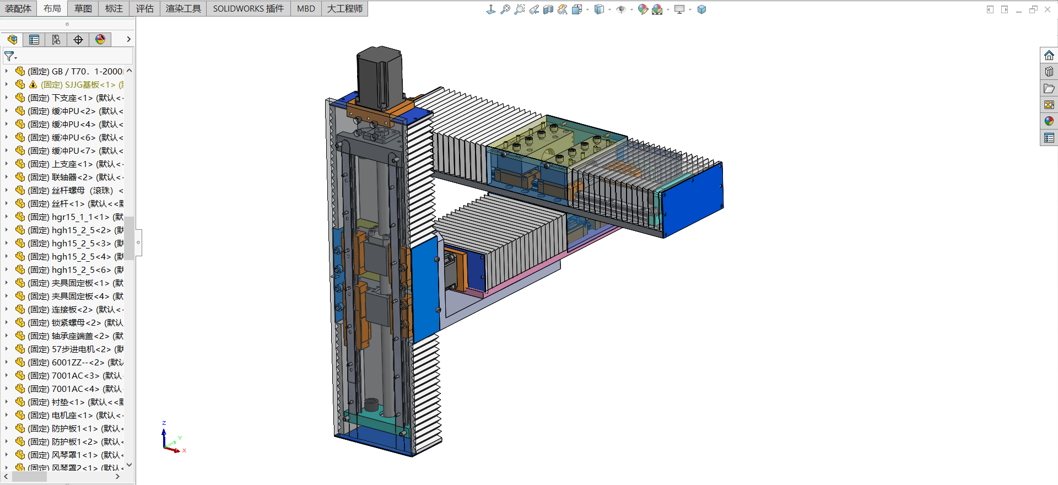Viewport: 1058px width, 485px height.
Task: Click the View Orientation triad icon
Action: (x=490, y=9)
